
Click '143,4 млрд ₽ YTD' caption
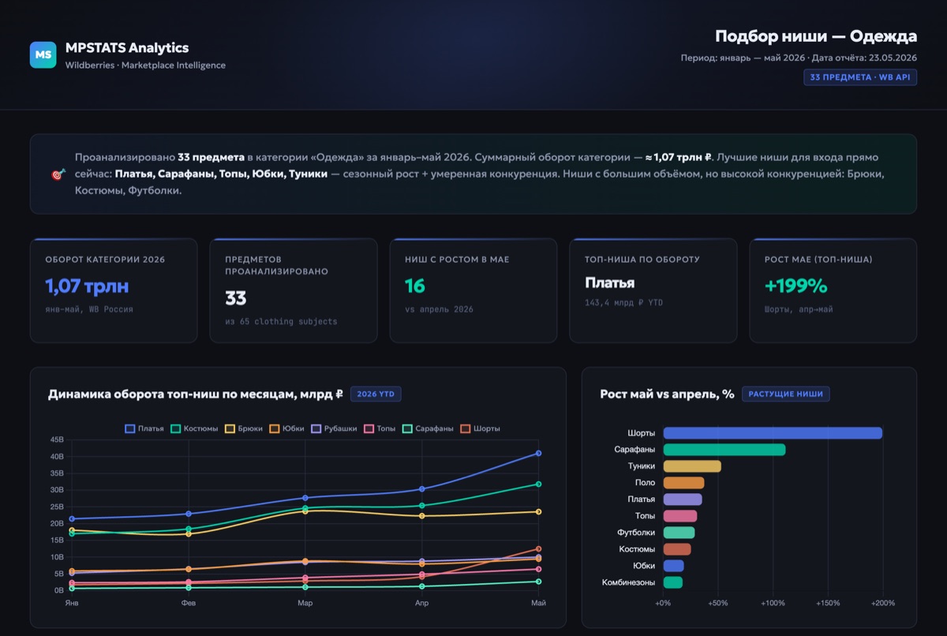click(x=629, y=302)
